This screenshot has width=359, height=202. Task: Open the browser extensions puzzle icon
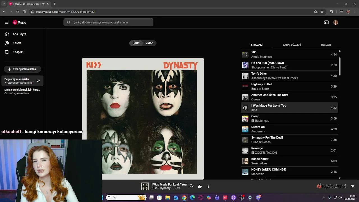pyautogui.click(x=331, y=12)
